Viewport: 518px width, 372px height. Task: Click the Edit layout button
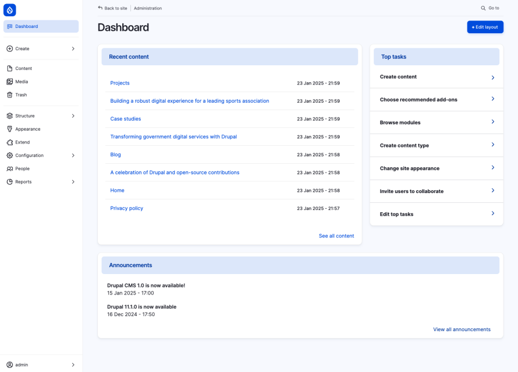click(485, 27)
